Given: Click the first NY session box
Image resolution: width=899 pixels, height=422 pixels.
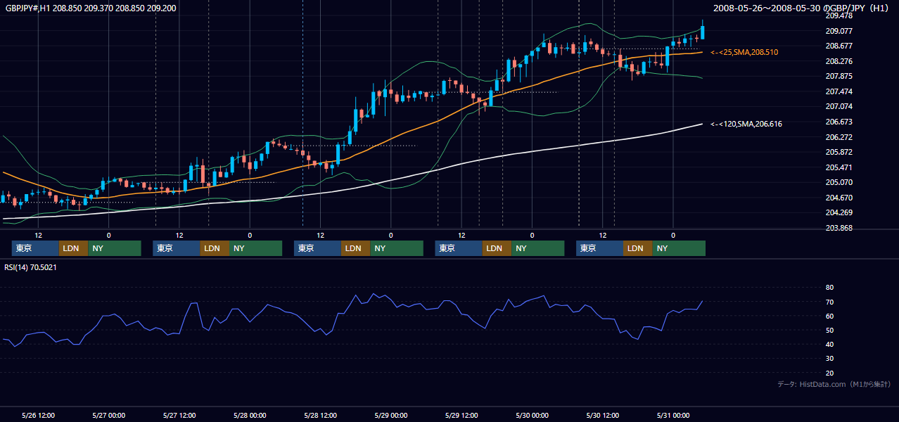Looking at the screenshot, I should (x=115, y=248).
